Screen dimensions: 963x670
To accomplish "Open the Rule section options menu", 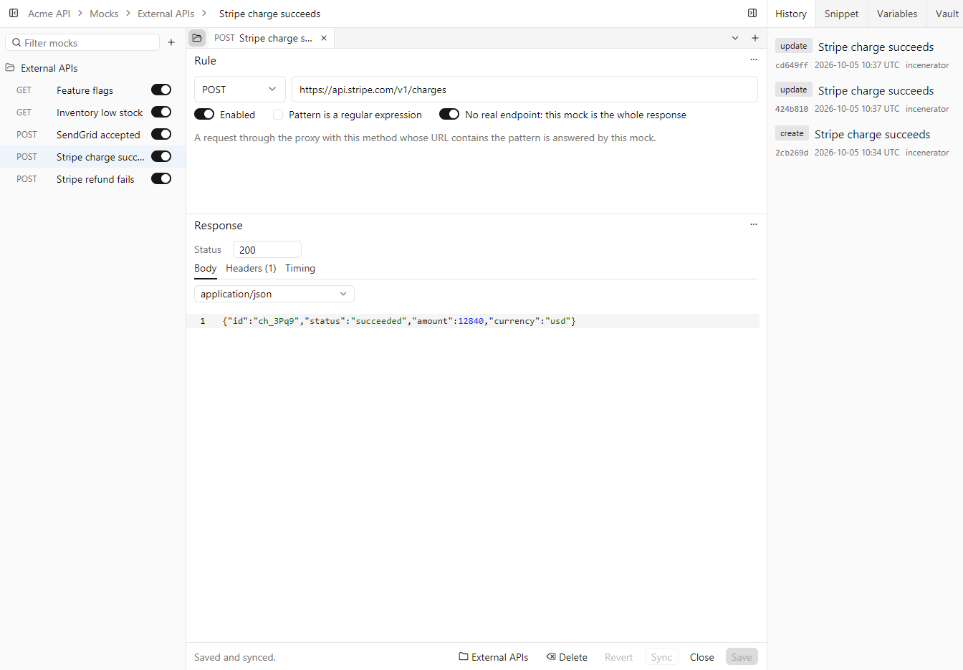I will click(x=753, y=60).
